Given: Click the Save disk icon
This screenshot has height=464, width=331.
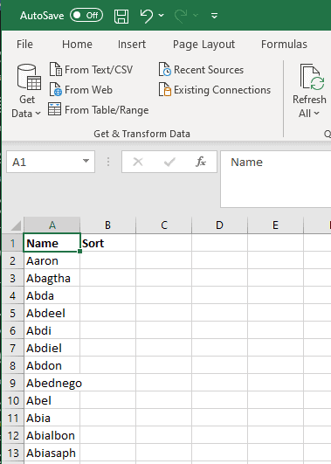Looking at the screenshot, I should [121, 16].
